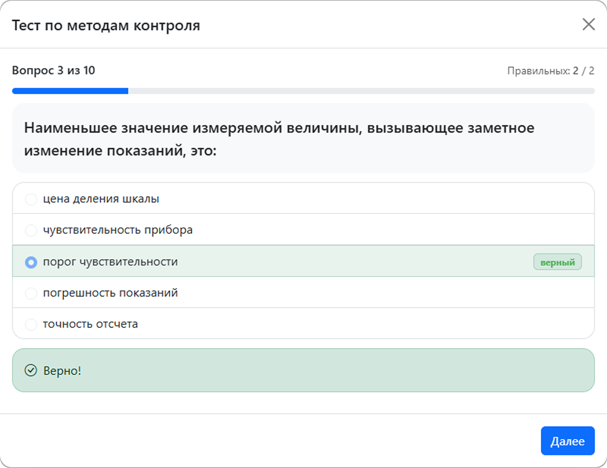Click the answer row погрешность показаний text
The image size is (607, 468).
(x=110, y=293)
